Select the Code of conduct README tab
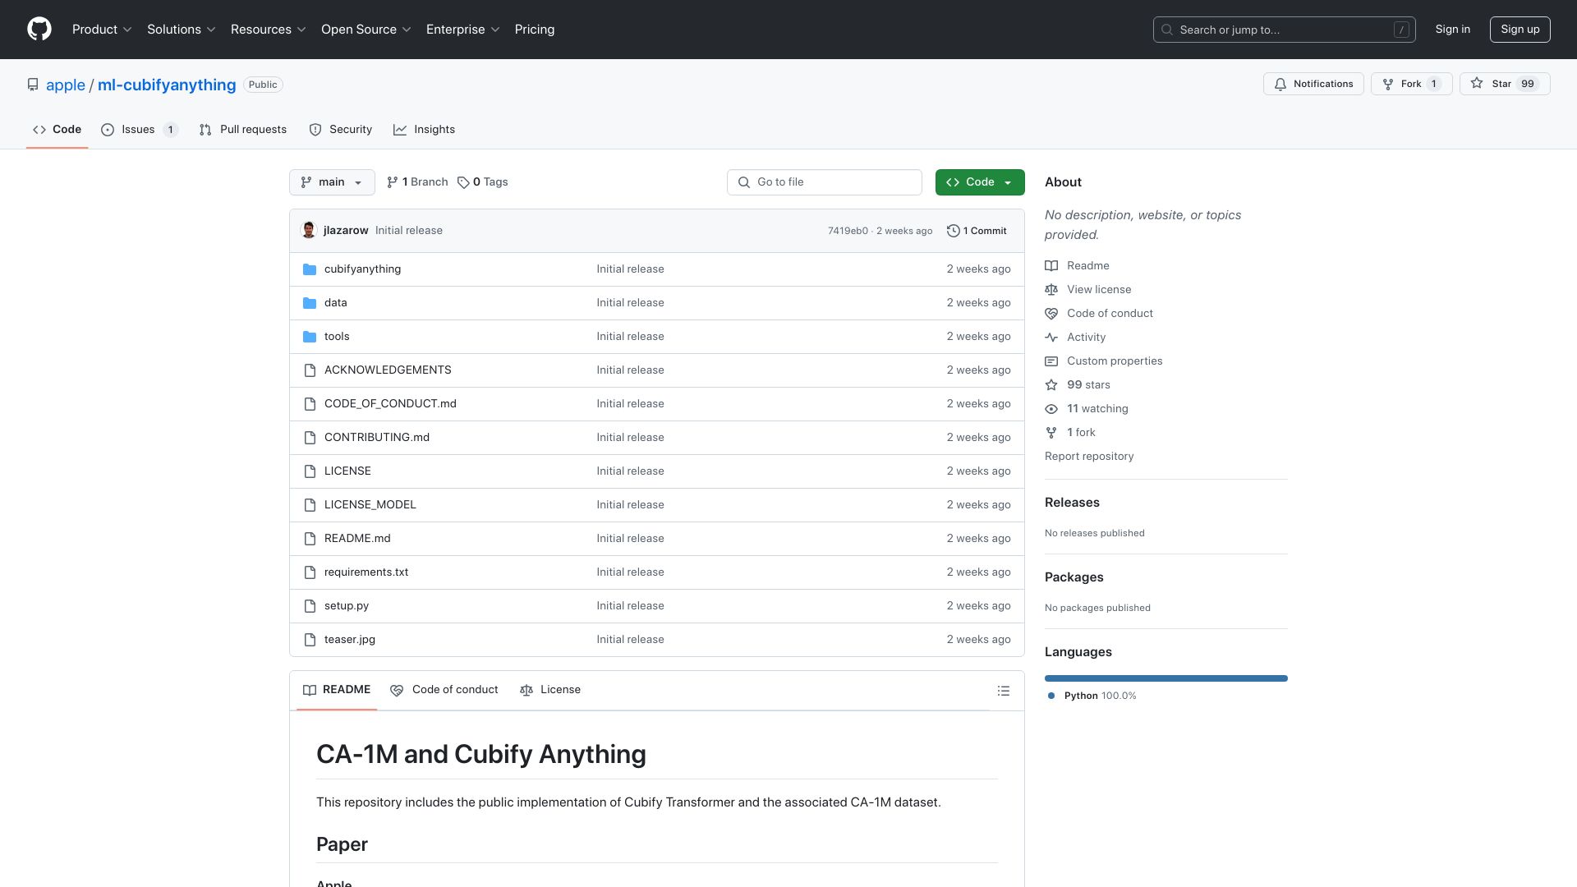The image size is (1577, 887). [444, 690]
